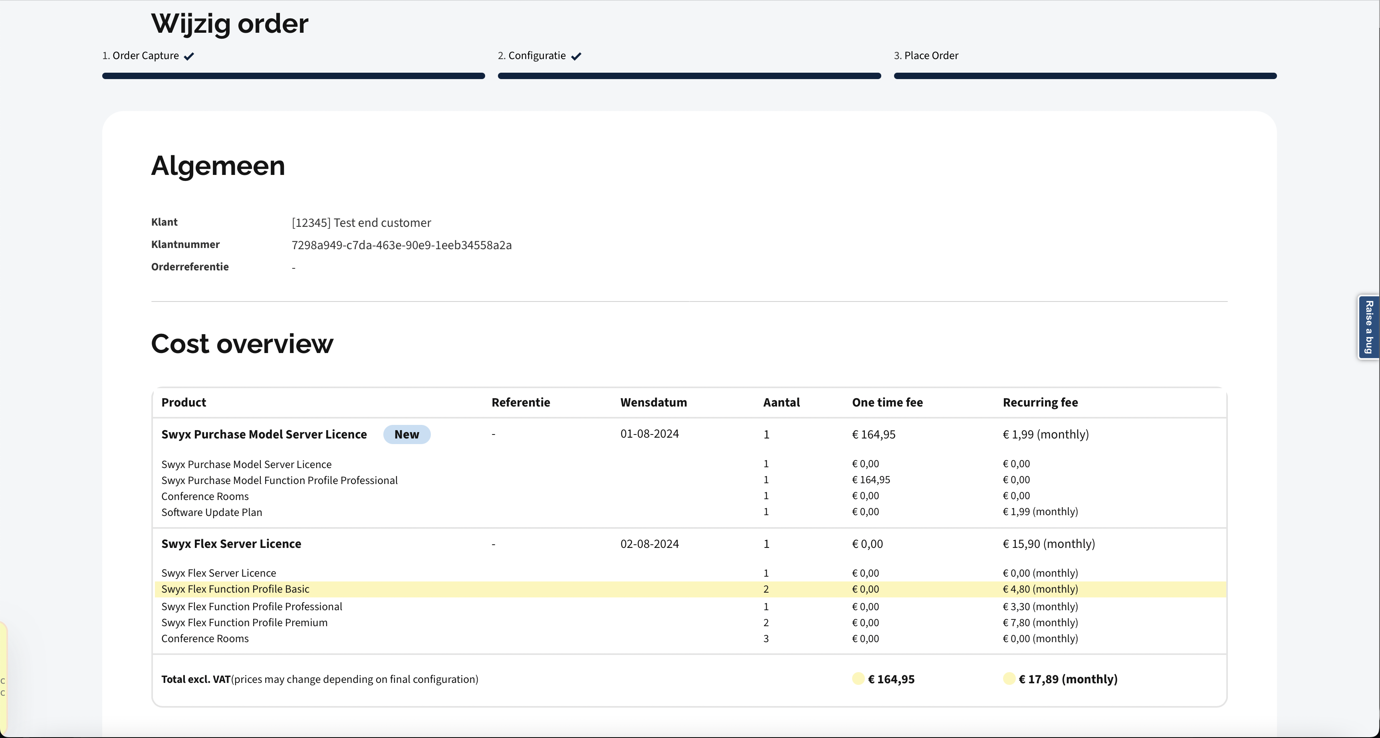The height and width of the screenshot is (738, 1380).
Task: Click the Order Capture step checkmark icon
Action: (188, 56)
